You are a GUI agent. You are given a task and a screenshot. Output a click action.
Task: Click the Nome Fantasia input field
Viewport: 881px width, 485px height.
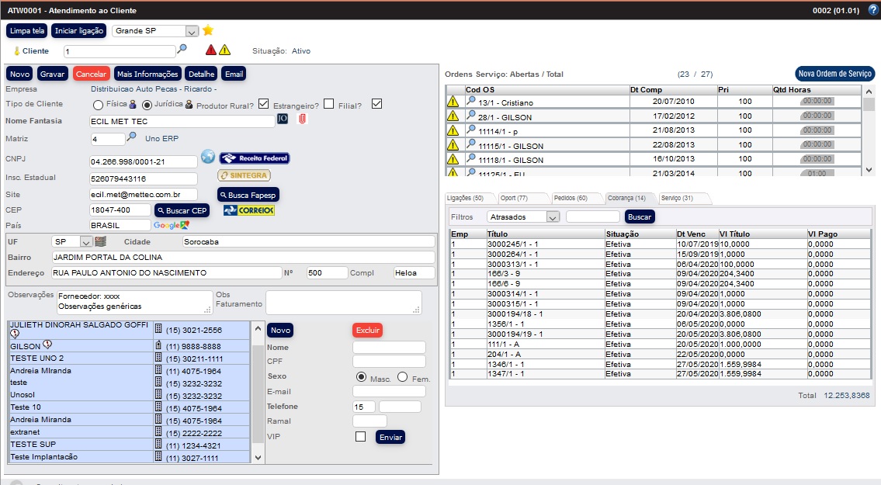(x=182, y=121)
